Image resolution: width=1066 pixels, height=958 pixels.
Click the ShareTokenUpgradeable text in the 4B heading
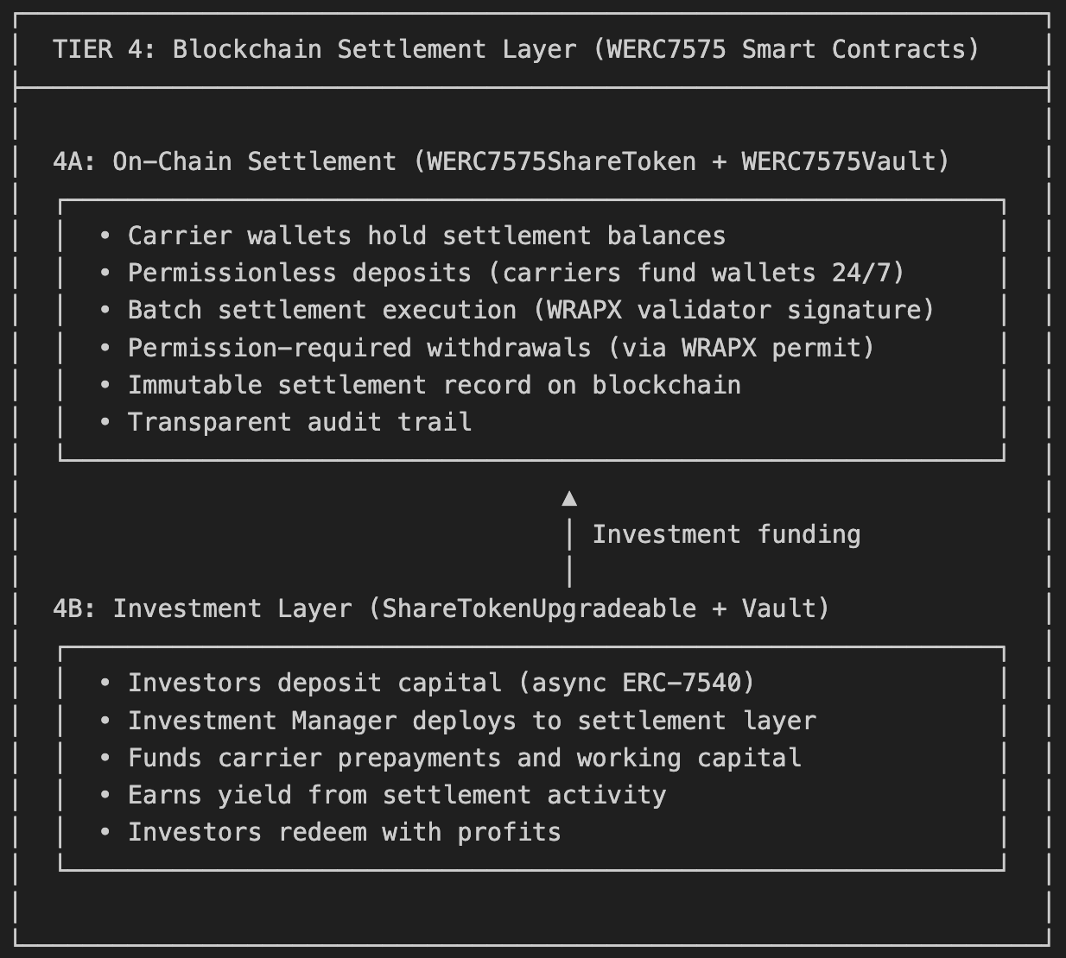coord(538,608)
